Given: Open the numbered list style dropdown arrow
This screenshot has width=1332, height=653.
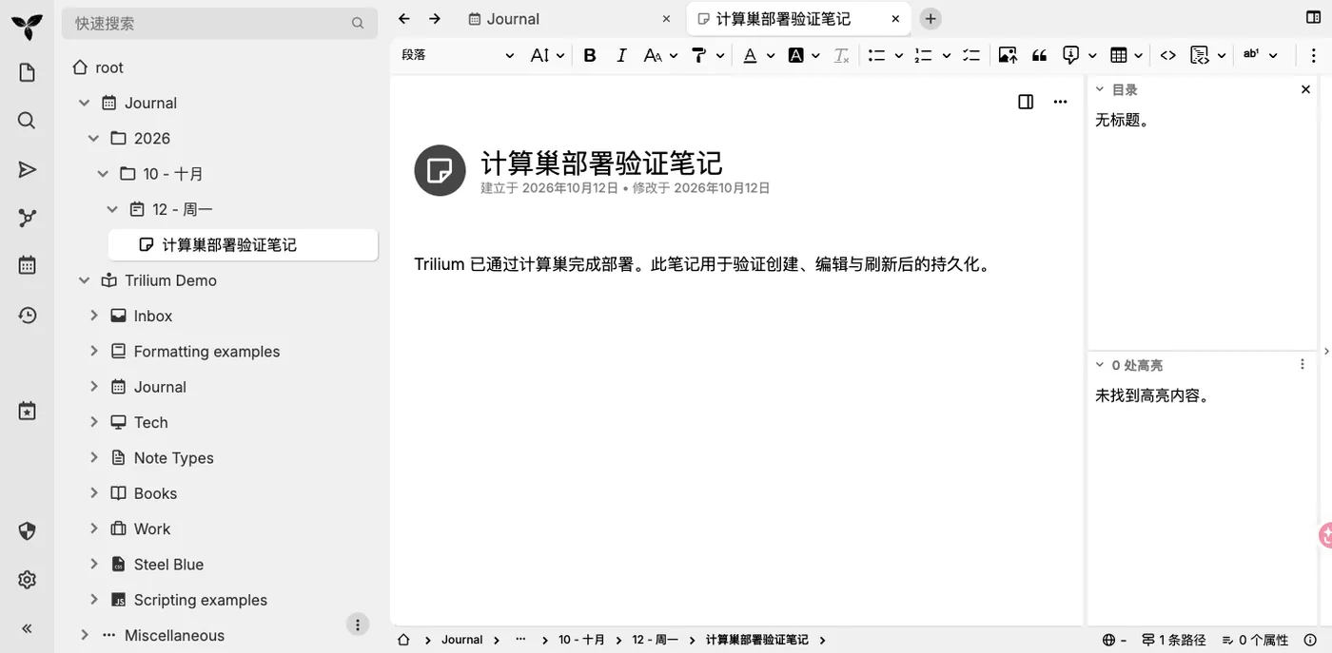Looking at the screenshot, I should coord(946,55).
